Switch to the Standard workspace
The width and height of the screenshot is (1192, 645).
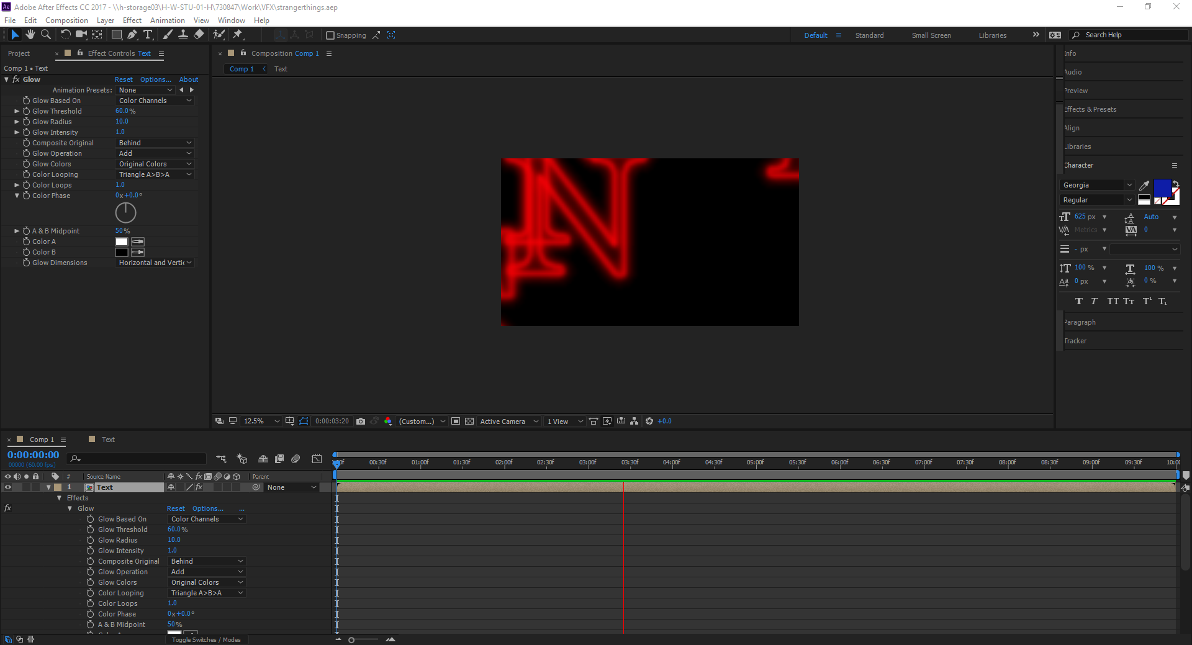[869, 35]
